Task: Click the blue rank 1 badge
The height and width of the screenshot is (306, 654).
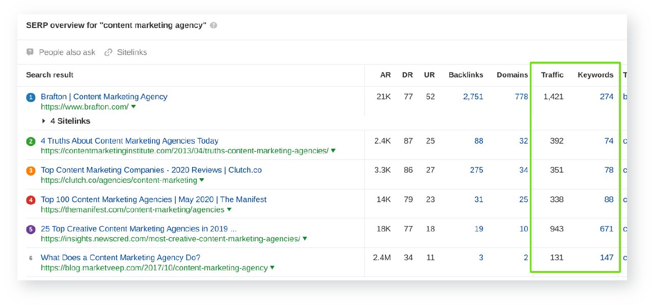Action: click(31, 97)
